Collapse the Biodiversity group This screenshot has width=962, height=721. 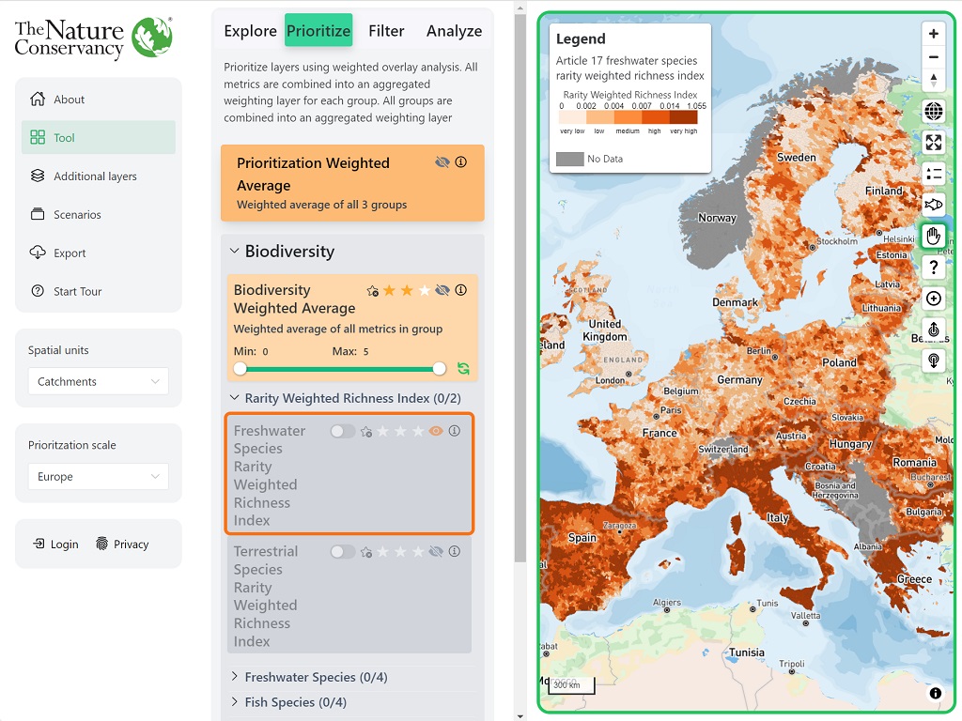[x=235, y=252]
